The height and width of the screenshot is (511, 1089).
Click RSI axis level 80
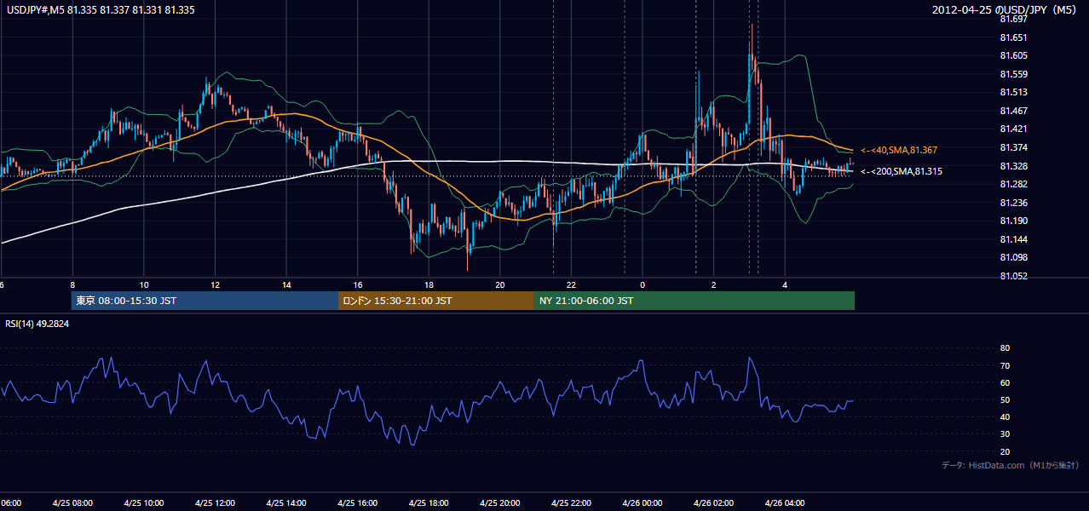tap(1005, 348)
